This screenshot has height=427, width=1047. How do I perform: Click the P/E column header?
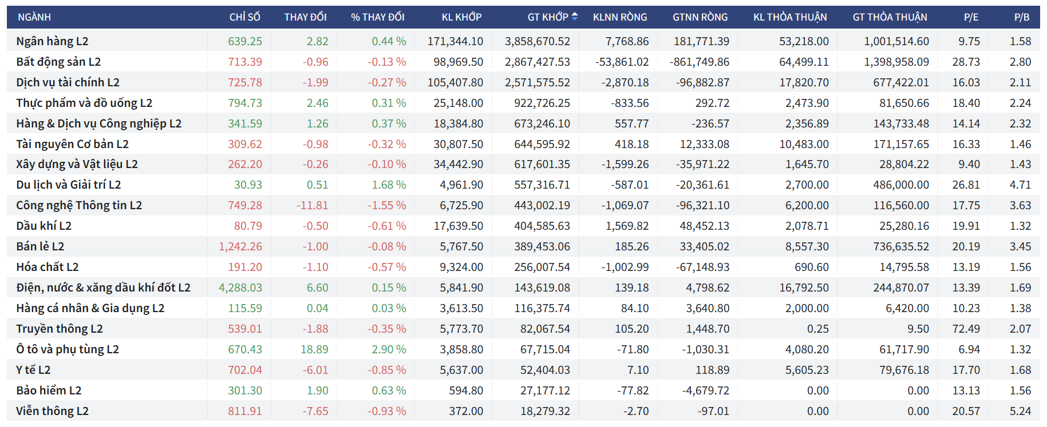click(x=971, y=17)
